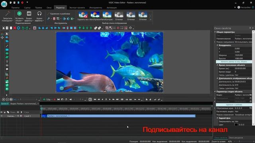
Task: Click the zoom in timeline plus icon
Action: pyautogui.click(x=4, y=99)
